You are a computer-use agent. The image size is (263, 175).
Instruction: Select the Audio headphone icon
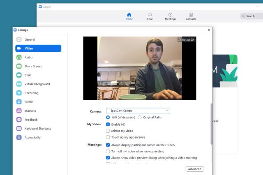(x=19, y=58)
